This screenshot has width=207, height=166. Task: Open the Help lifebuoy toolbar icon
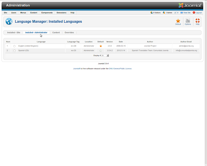[x=198, y=22]
